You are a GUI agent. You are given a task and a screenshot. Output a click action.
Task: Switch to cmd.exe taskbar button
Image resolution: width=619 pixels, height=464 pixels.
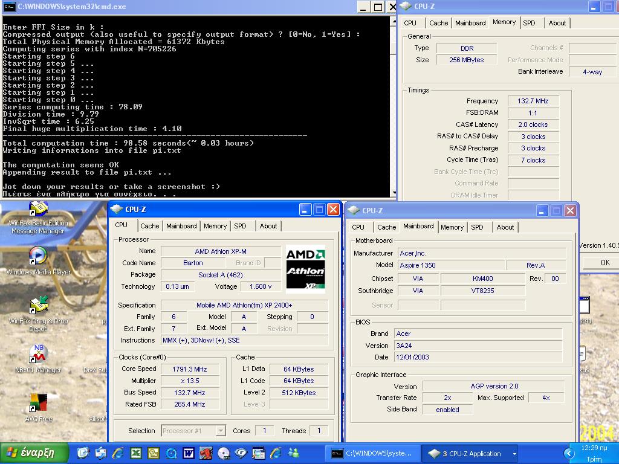point(372,454)
